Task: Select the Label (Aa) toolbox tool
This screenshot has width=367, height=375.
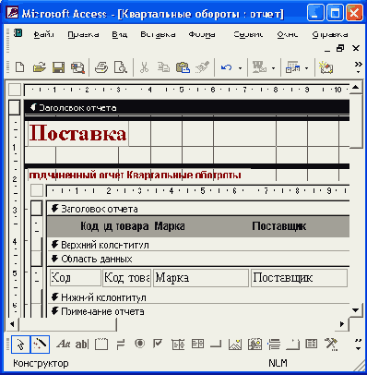Action: point(64,344)
